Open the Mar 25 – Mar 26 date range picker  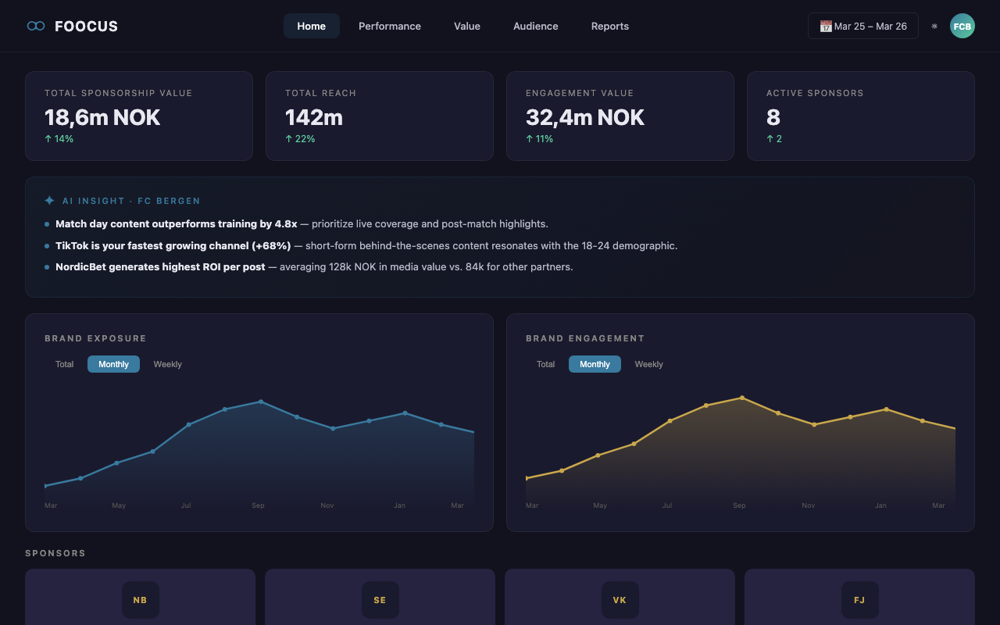[862, 26]
